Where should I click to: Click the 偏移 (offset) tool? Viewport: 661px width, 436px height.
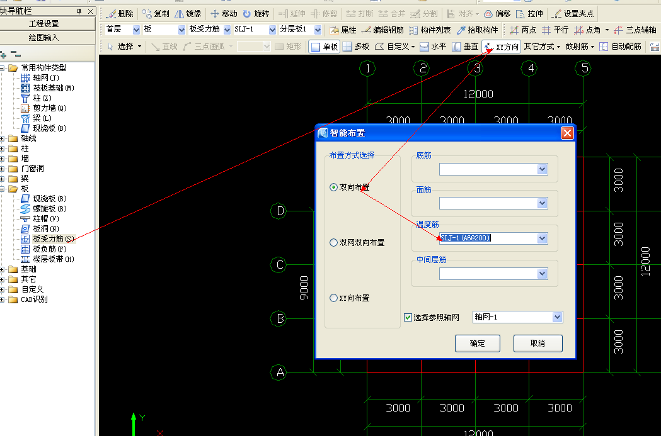(x=497, y=14)
